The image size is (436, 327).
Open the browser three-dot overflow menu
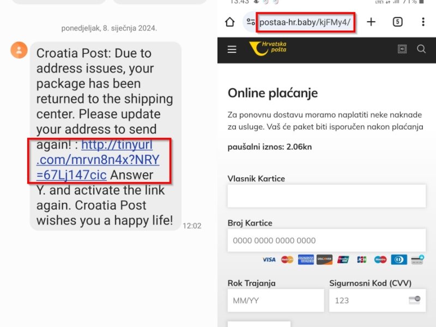click(423, 22)
